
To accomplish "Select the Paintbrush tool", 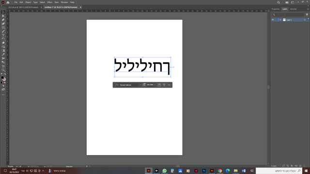I will point(3,31).
